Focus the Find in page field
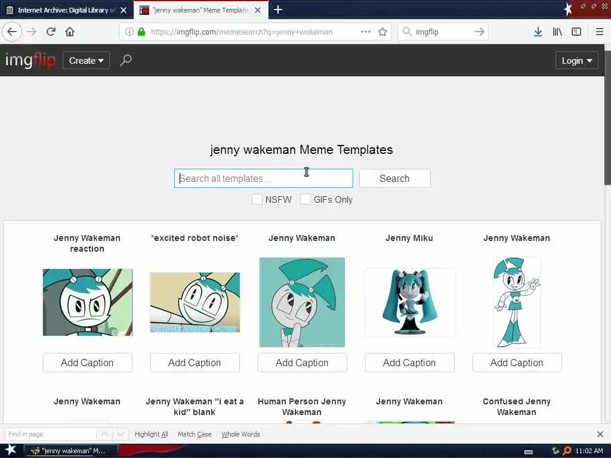This screenshot has height=458, width=611. pyautogui.click(x=50, y=434)
